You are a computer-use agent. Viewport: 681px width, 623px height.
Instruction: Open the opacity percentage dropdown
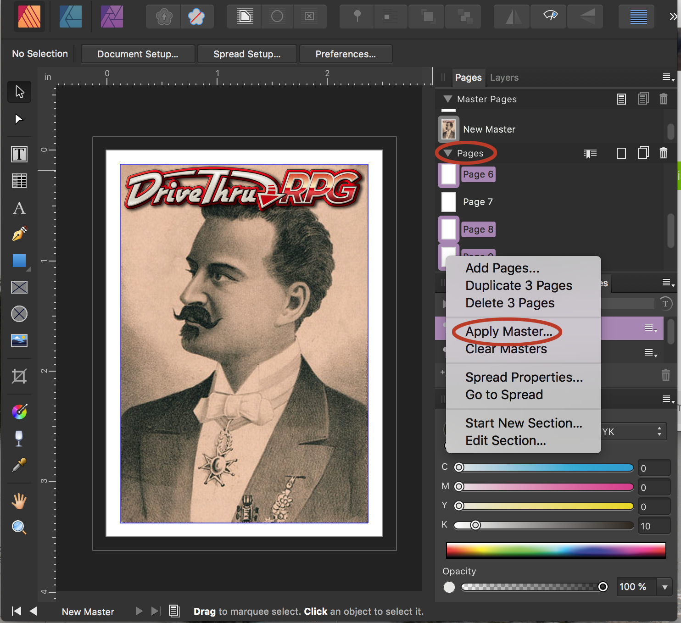[664, 587]
